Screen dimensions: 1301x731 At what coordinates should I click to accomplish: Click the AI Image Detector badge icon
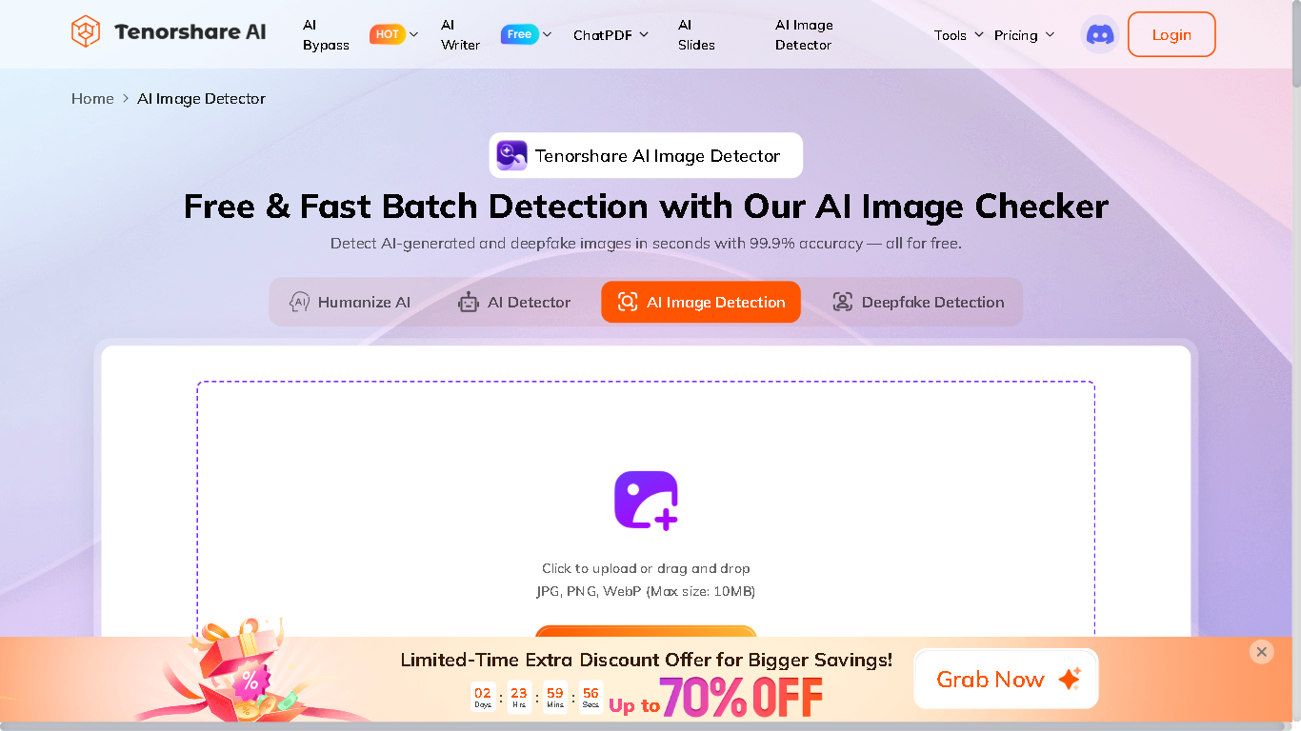[511, 155]
